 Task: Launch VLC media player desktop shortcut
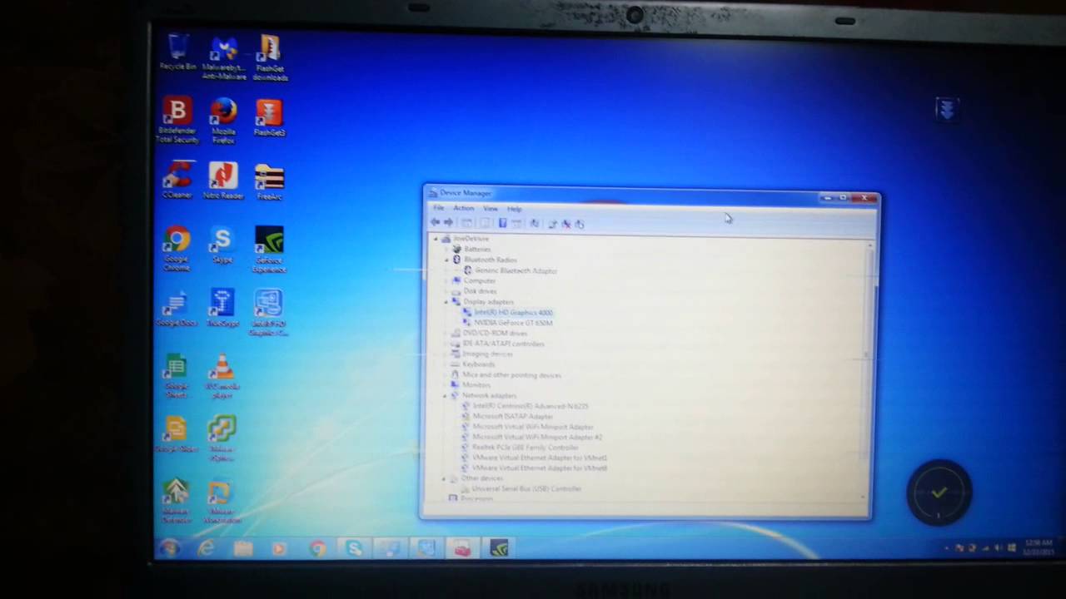coord(222,376)
